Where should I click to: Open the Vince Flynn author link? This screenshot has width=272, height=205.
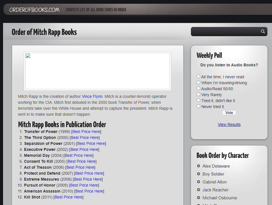pos(92,96)
